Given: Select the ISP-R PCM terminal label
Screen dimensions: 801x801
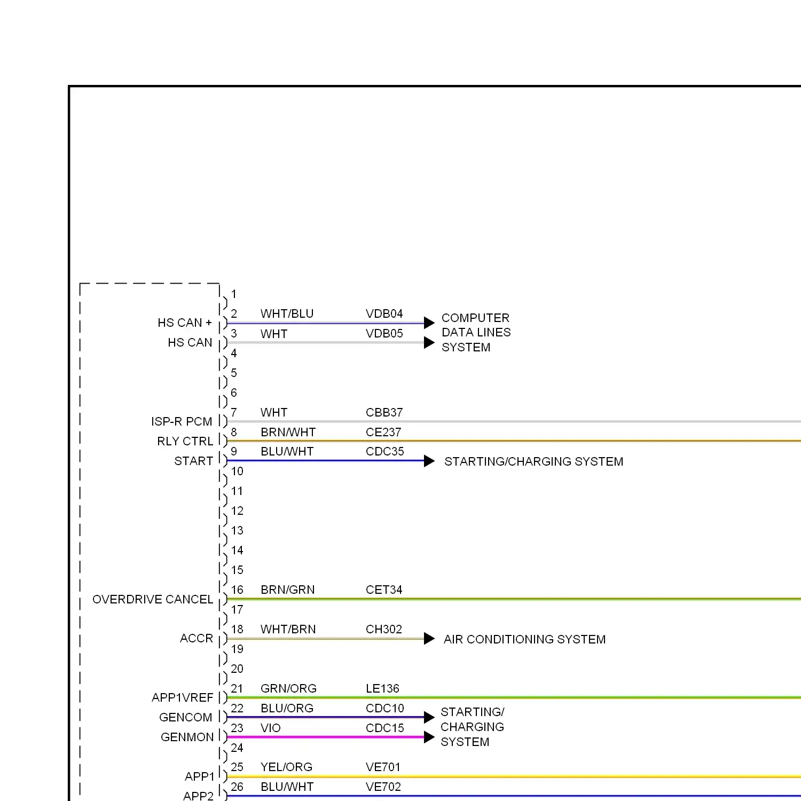Looking at the screenshot, I should click(182, 421).
